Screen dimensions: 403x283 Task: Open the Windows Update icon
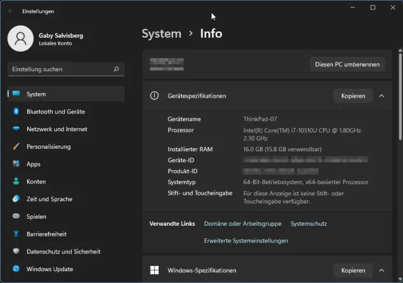tap(16, 269)
